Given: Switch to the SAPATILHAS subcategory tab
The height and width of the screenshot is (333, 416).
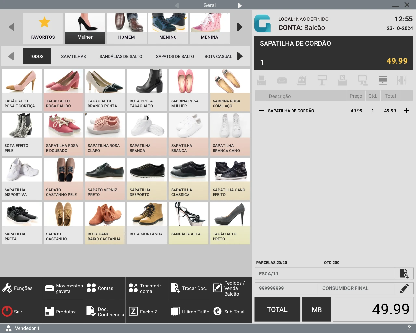Looking at the screenshot, I should pyautogui.click(x=73, y=56).
